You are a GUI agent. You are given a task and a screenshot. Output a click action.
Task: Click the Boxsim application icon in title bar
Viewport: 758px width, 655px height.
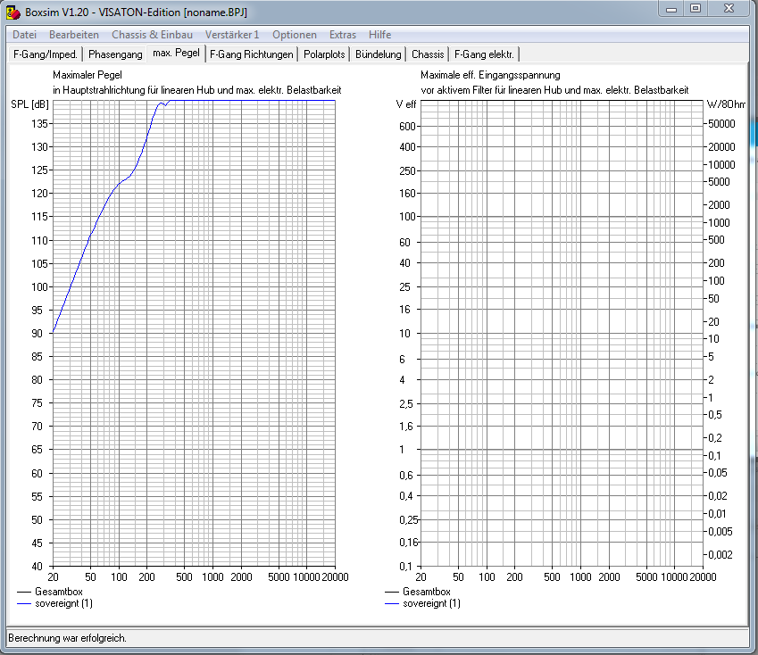[x=13, y=12]
